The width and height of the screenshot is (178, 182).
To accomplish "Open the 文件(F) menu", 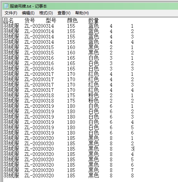I will pos(11,13).
